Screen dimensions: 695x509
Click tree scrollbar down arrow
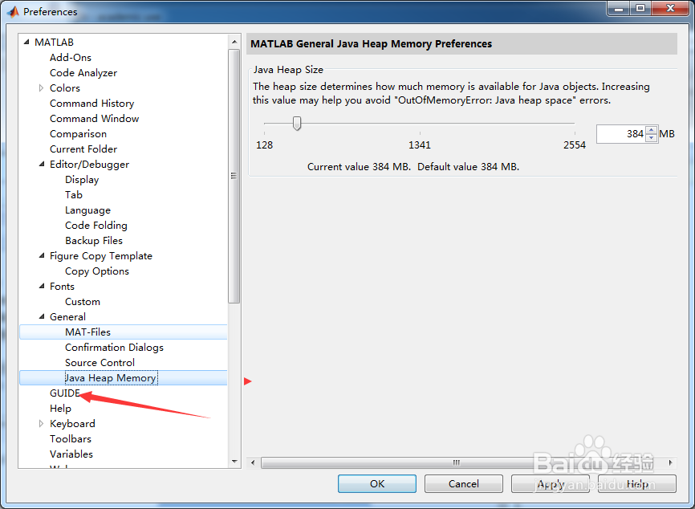coord(234,462)
